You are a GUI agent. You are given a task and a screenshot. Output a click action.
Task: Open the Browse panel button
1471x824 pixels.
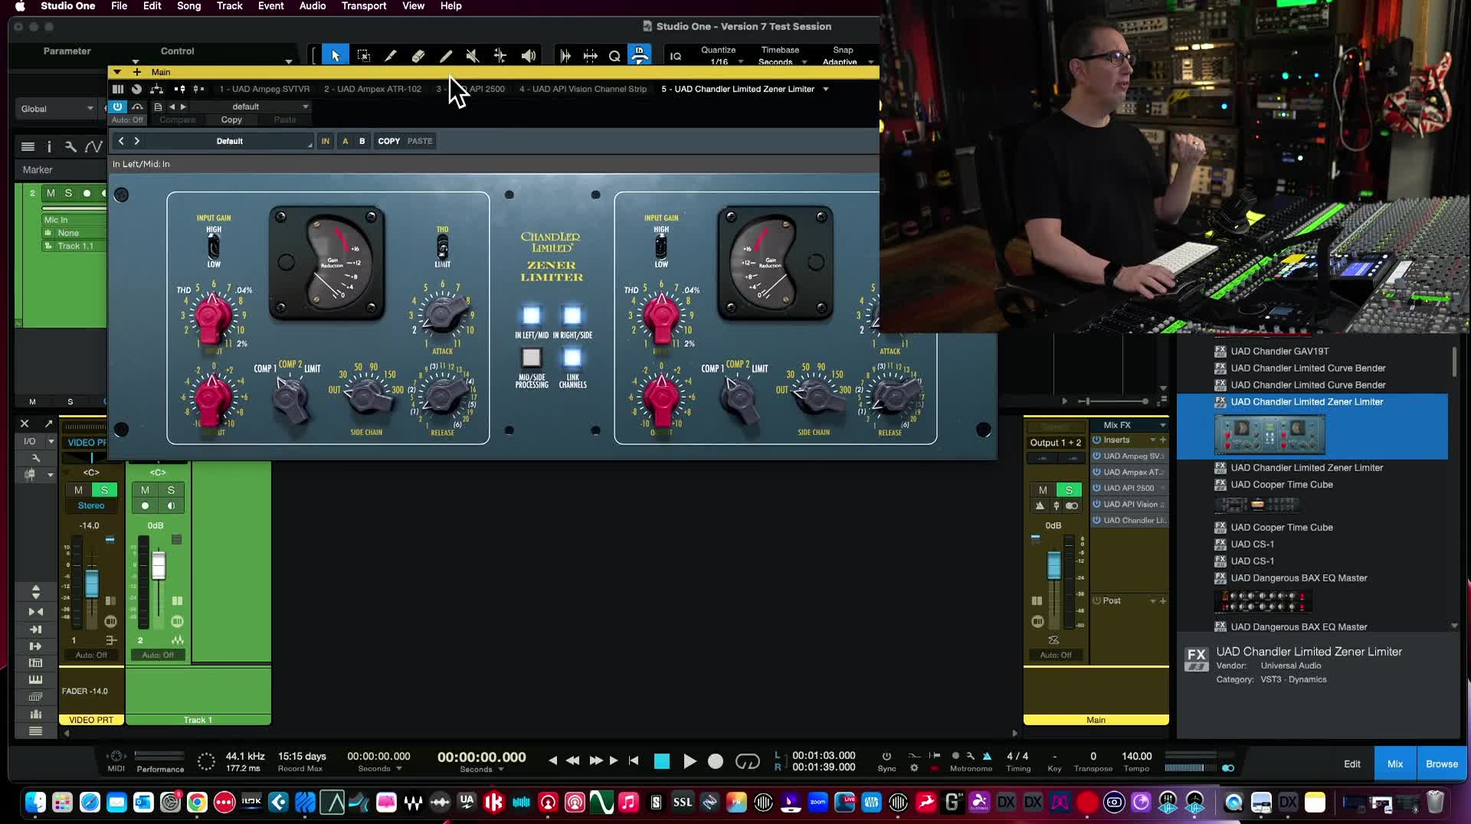(x=1441, y=764)
